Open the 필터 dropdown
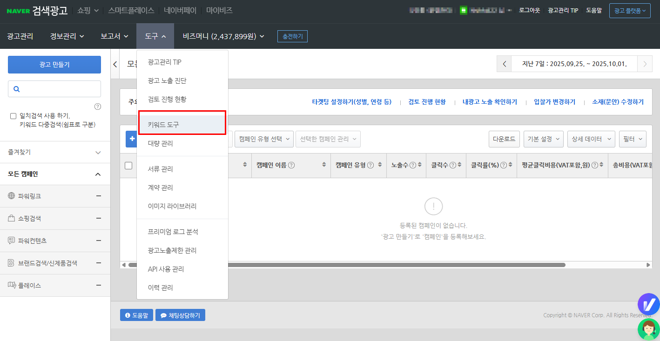 coord(633,139)
